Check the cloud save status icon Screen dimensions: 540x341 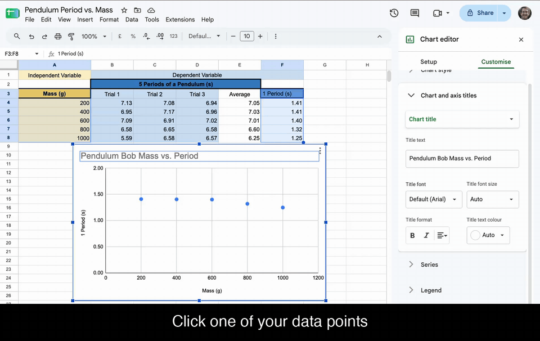pos(151,10)
